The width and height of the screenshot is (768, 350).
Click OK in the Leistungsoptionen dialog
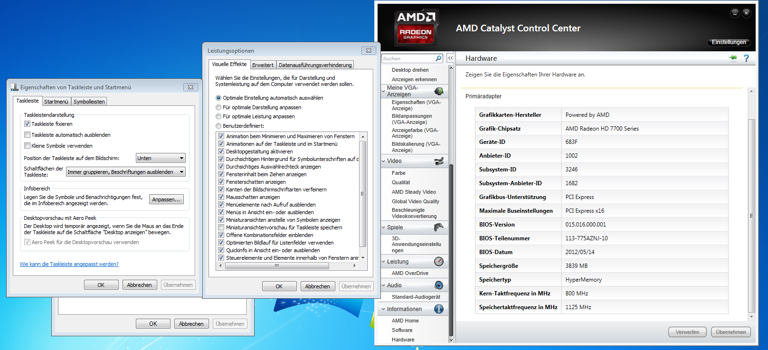point(279,286)
